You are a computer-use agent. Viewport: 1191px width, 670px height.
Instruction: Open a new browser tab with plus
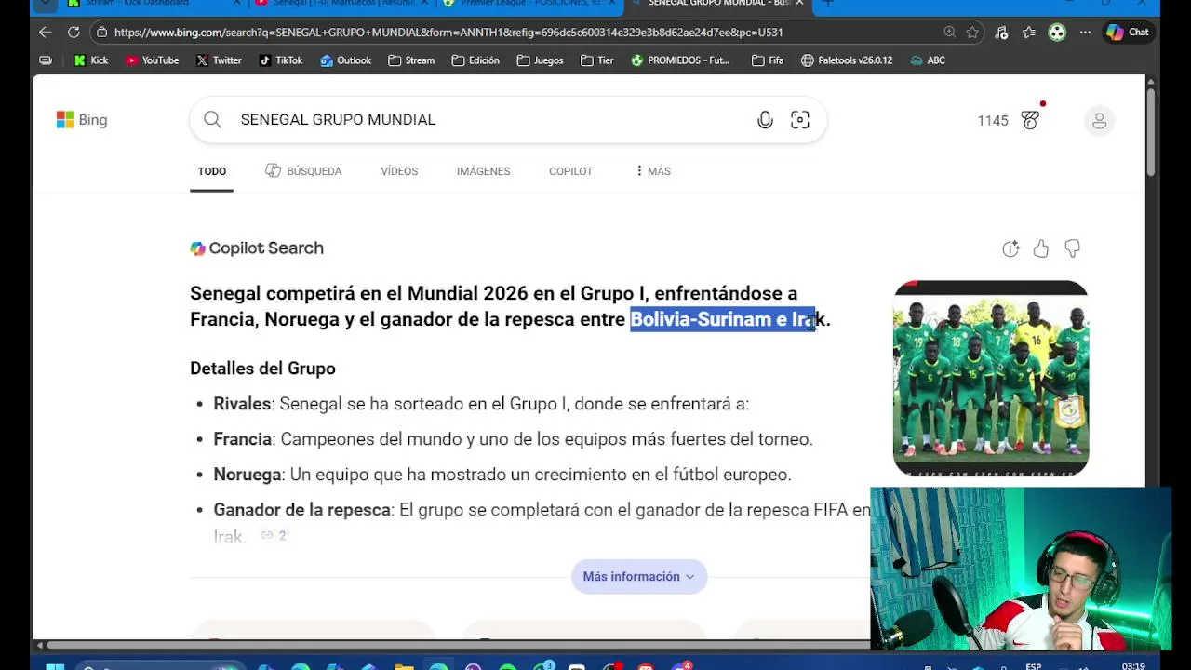[x=827, y=4]
